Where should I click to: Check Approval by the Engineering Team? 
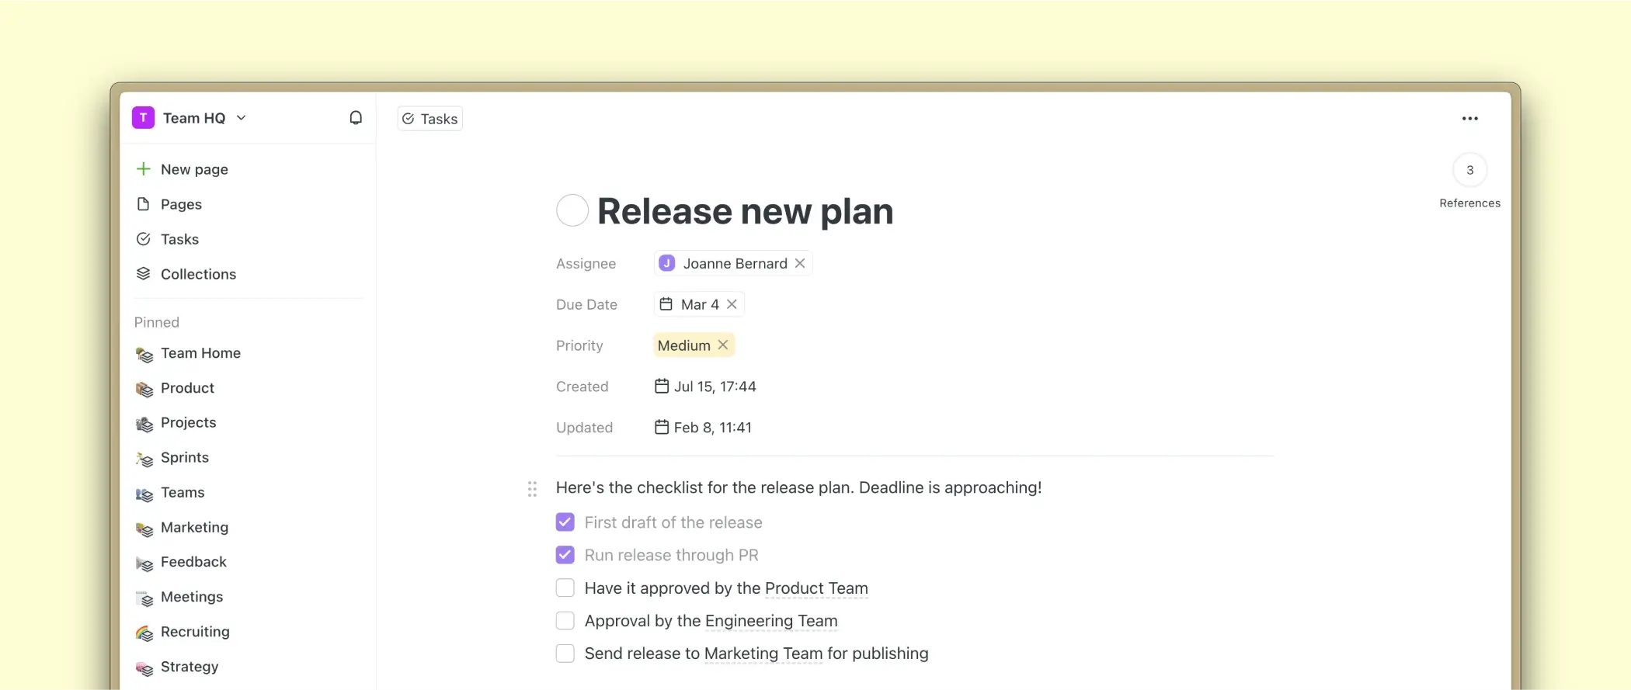click(565, 621)
